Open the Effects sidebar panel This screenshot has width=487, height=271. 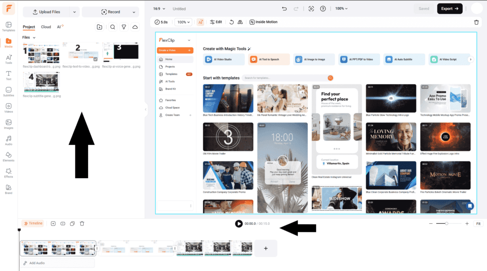(x=9, y=173)
